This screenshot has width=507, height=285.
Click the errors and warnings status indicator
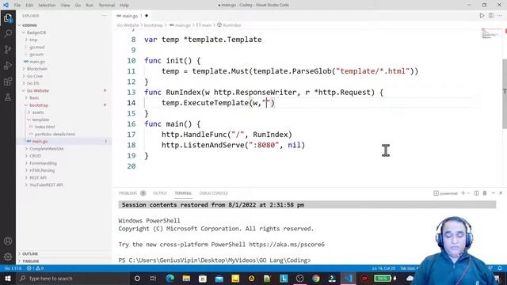click(x=35, y=268)
